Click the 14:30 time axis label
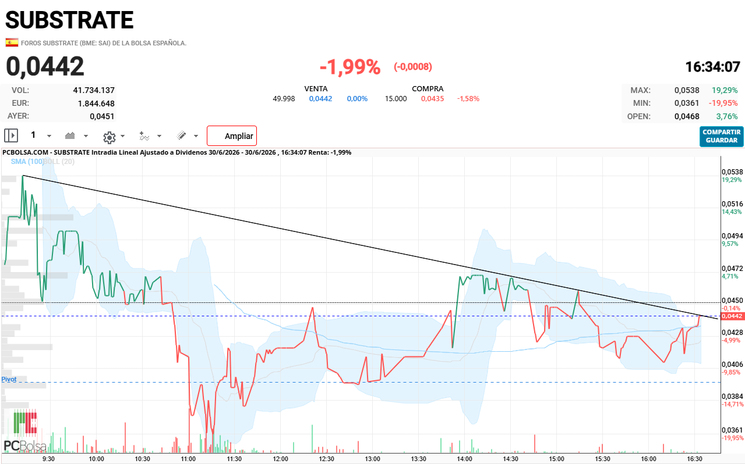This screenshot has width=745, height=464. (x=511, y=459)
